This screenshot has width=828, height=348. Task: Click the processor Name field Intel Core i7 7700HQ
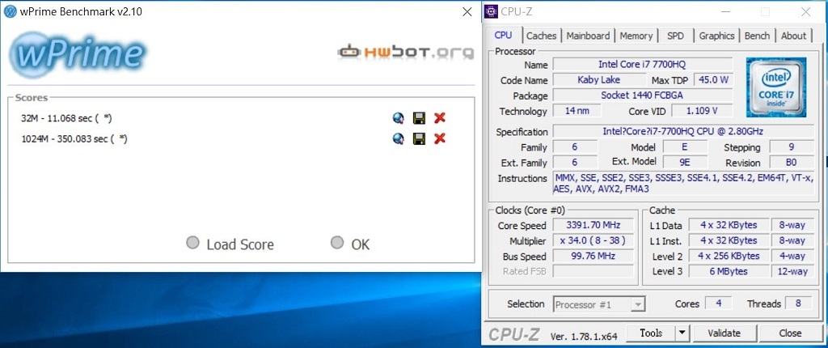pyautogui.click(x=642, y=65)
